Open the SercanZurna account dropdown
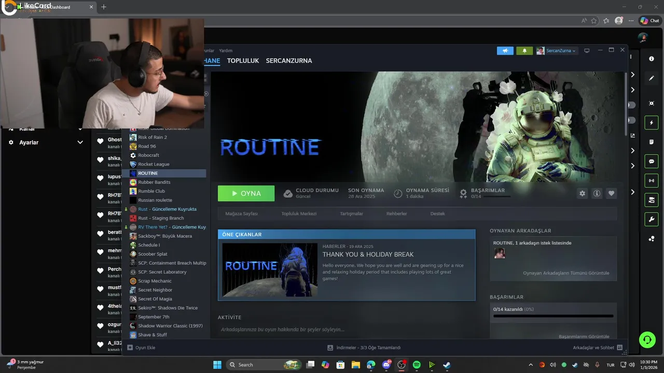The width and height of the screenshot is (664, 373). (x=556, y=51)
